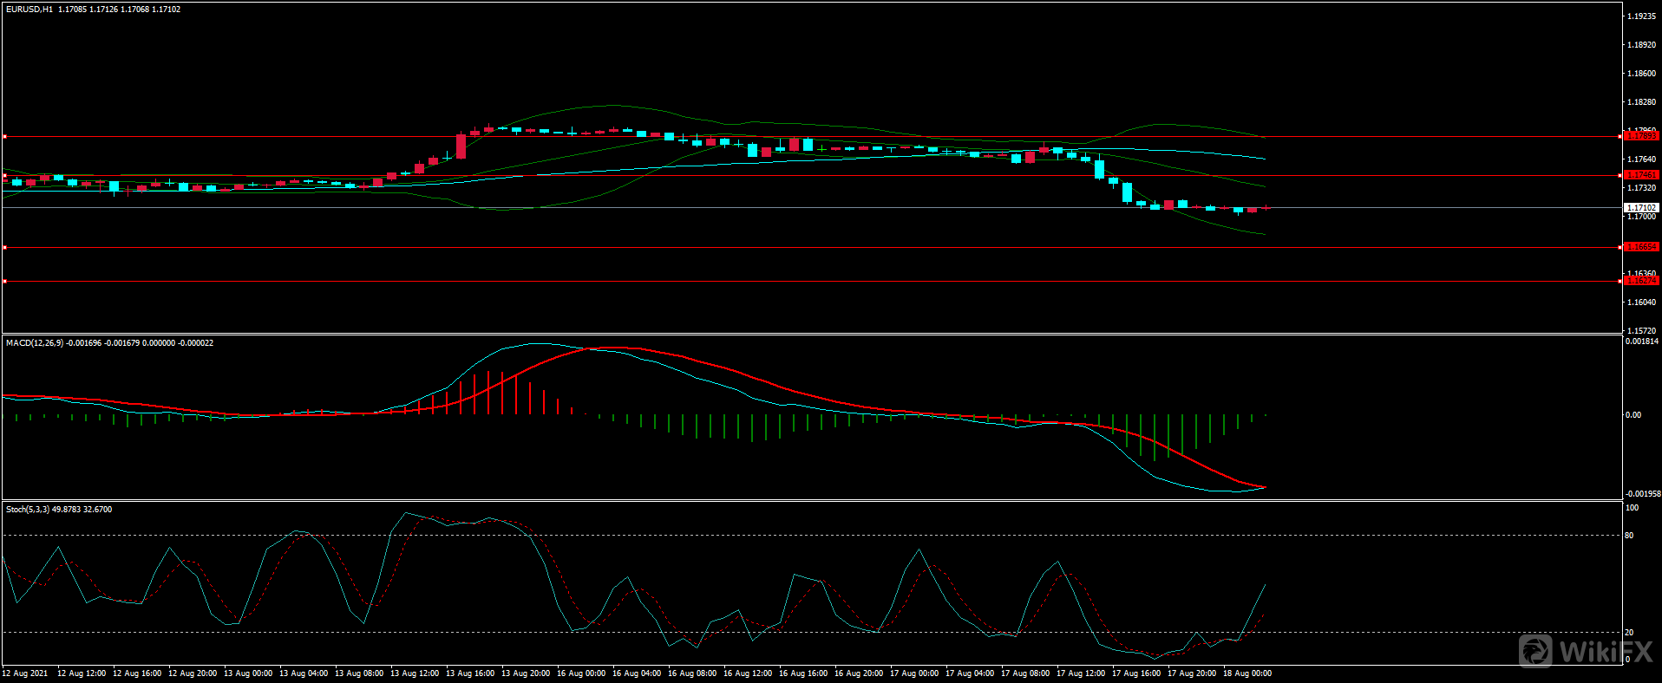Click the 1.15720 price axis label
Image resolution: width=1662 pixels, height=683 pixels.
click(1641, 331)
